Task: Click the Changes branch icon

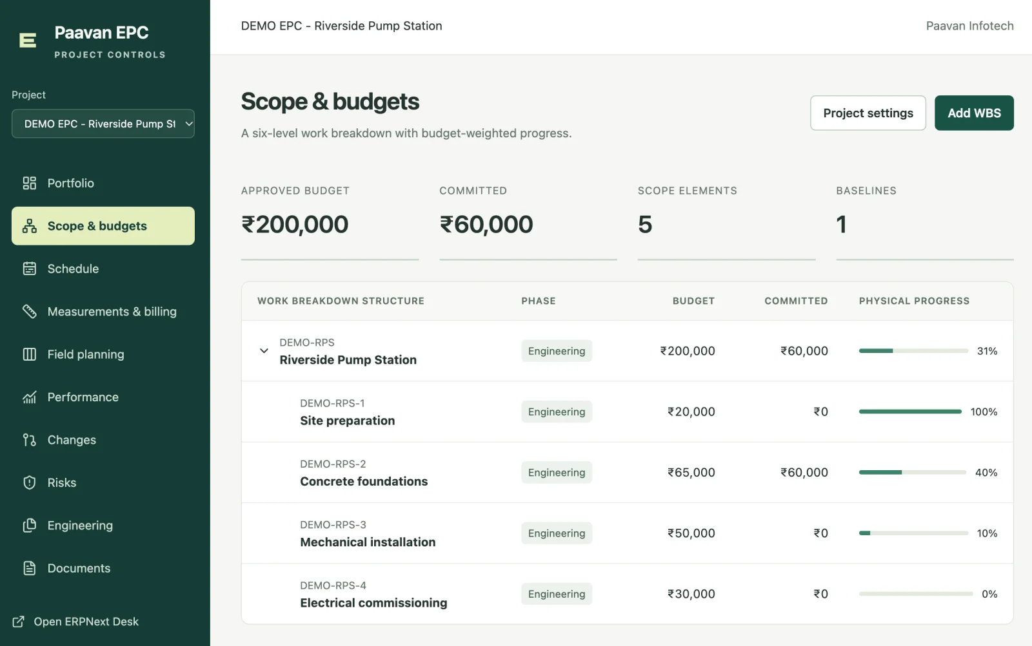Action: pos(30,440)
